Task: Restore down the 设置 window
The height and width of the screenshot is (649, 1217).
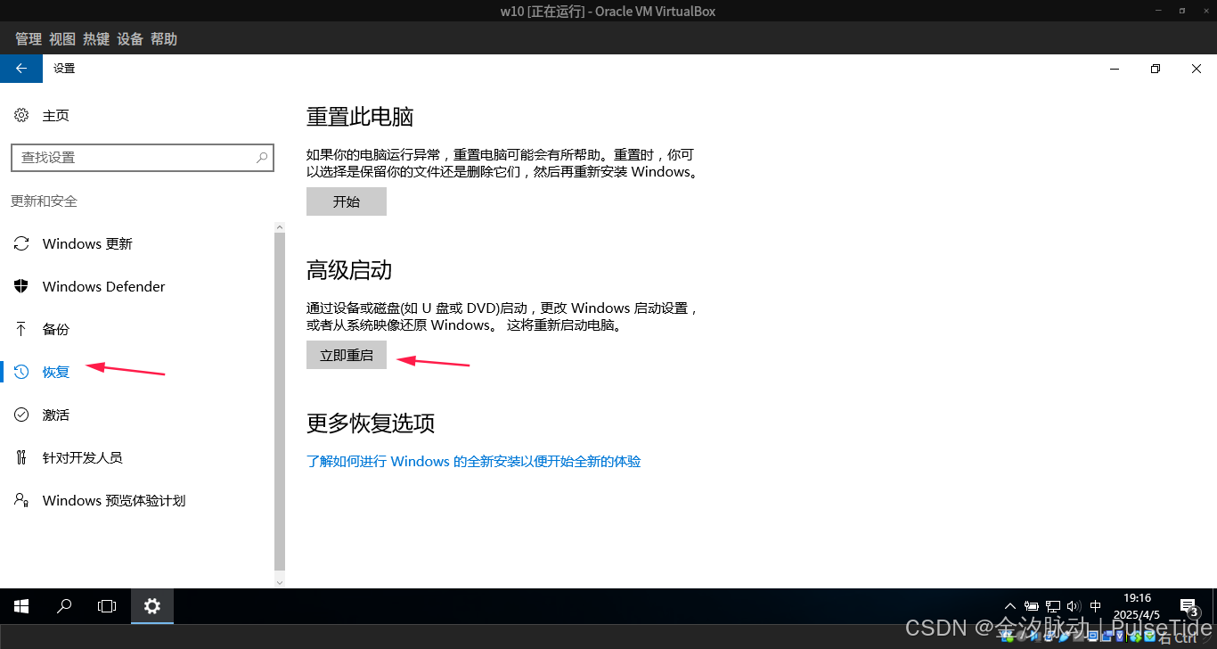Action: pyautogui.click(x=1156, y=69)
